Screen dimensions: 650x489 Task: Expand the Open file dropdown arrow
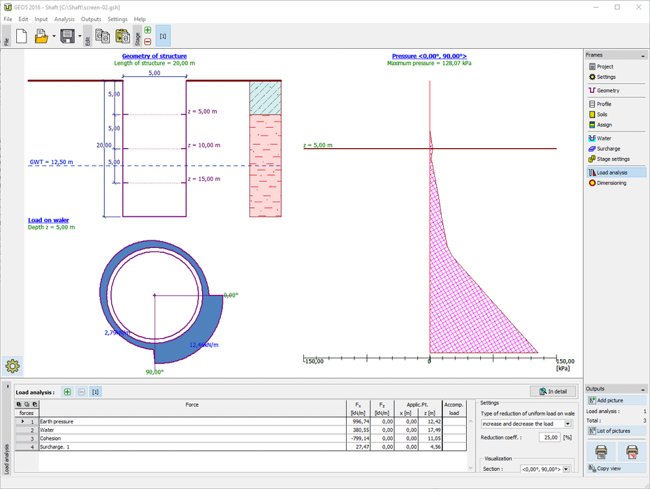pyautogui.click(x=54, y=36)
